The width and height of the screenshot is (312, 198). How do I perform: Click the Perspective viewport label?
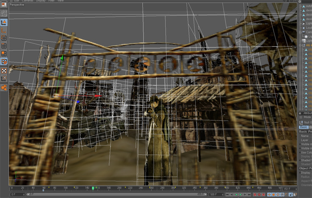coord(17,5)
